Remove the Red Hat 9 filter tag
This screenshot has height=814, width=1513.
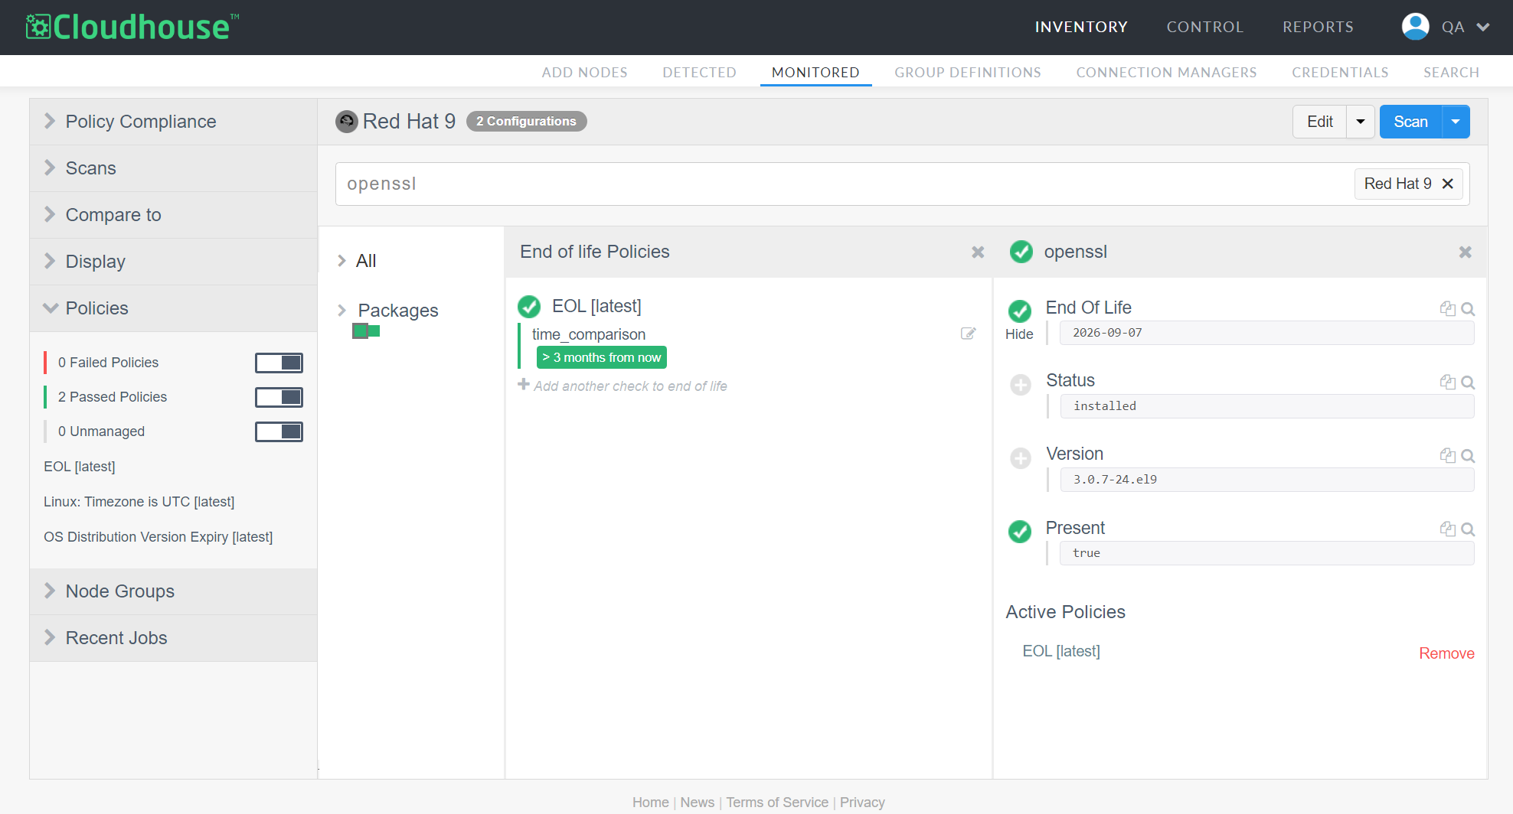pos(1447,184)
